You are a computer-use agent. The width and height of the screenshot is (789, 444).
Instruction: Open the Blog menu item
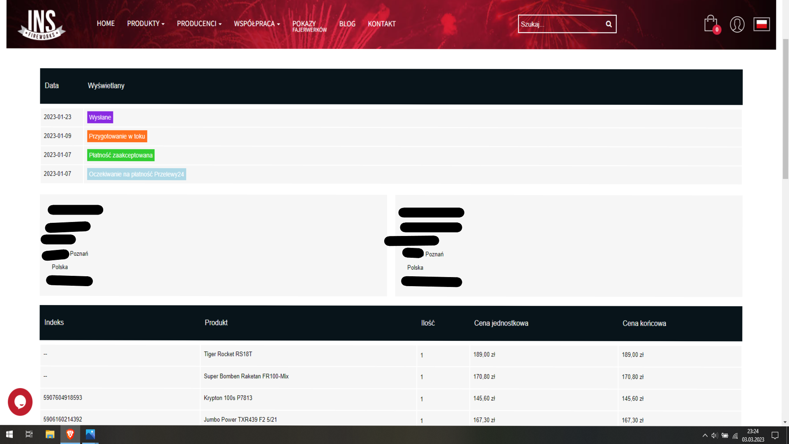(347, 24)
